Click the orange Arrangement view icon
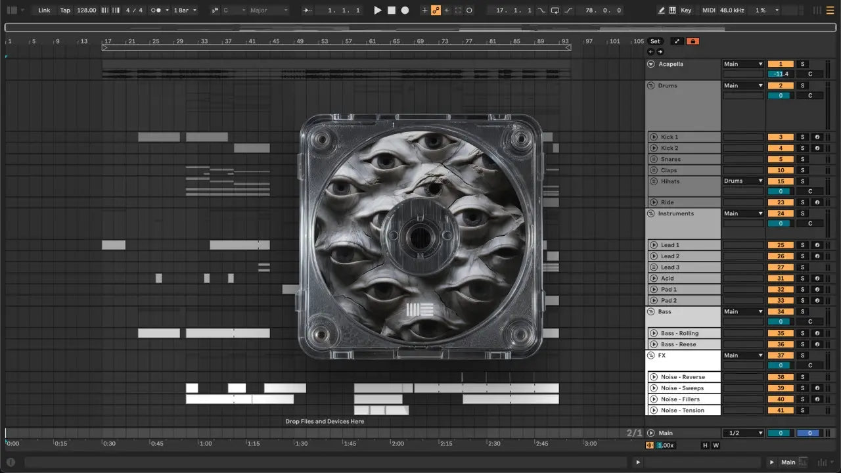The height and width of the screenshot is (473, 841). click(831, 11)
